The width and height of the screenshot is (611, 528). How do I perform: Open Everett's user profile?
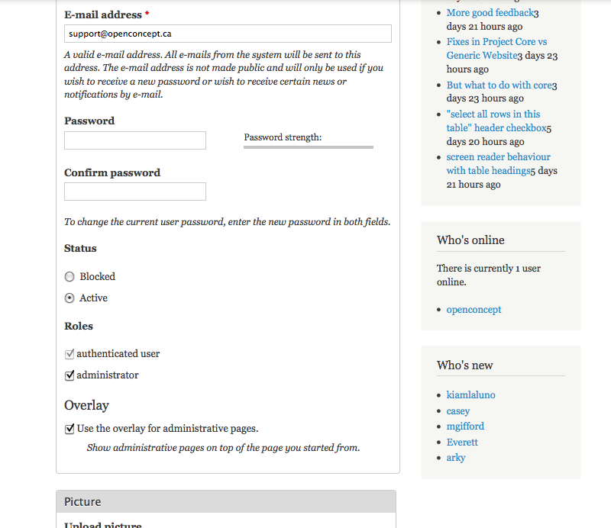[462, 443]
